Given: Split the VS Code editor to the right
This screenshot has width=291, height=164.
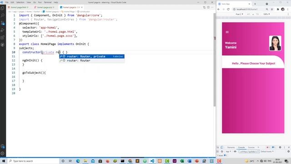Looking at the screenshot, I should 208,7.
